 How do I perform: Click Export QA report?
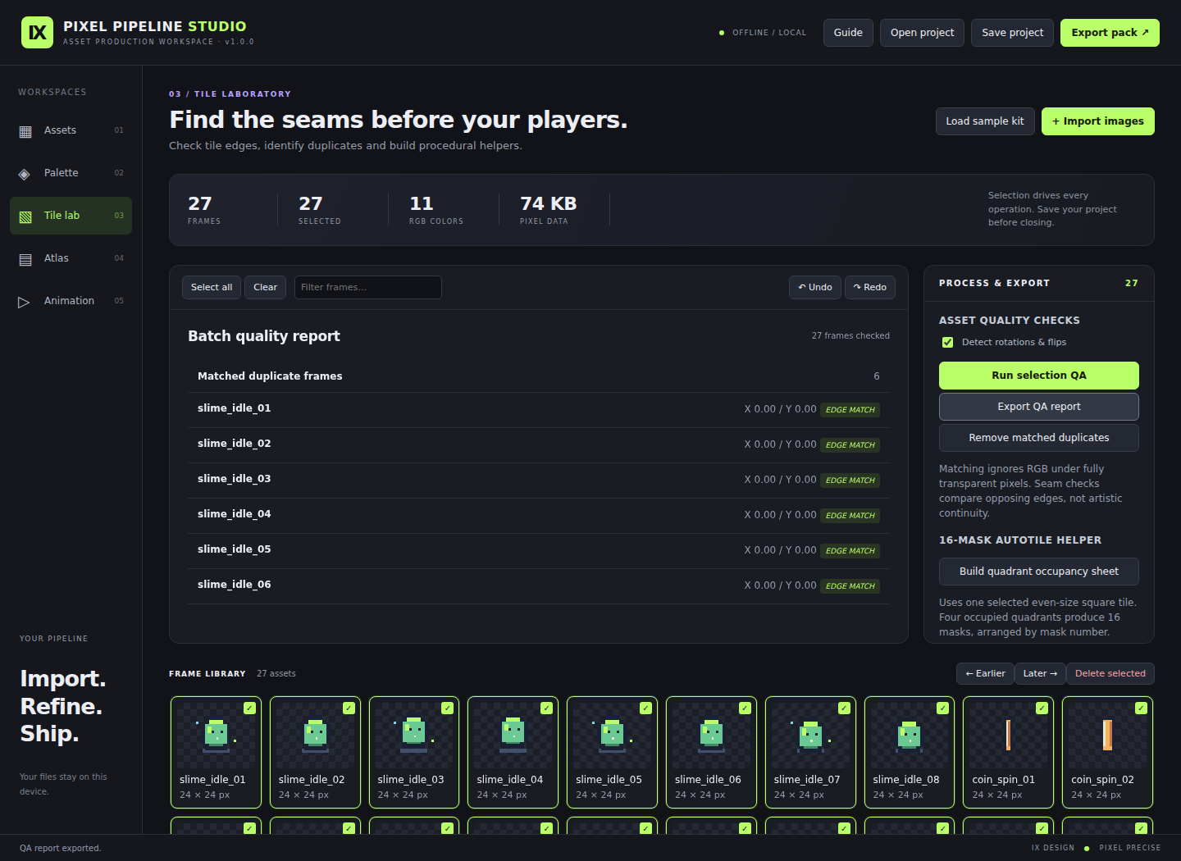1039,407
